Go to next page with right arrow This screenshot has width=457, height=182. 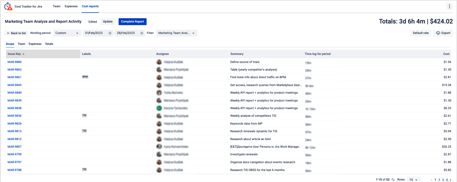451,180
